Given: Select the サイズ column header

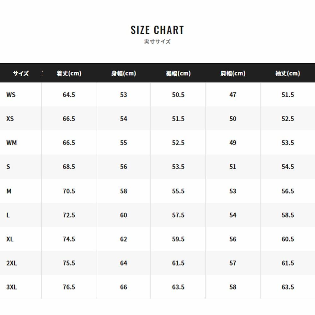Looking at the screenshot, I should click(x=21, y=73).
